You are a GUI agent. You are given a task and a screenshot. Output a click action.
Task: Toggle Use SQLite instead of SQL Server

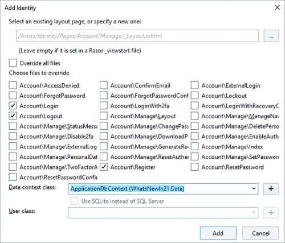pyautogui.click(x=75, y=201)
